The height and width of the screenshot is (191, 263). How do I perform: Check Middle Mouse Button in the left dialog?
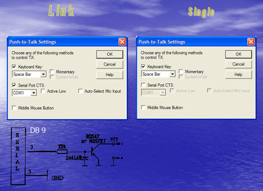coord(14,107)
